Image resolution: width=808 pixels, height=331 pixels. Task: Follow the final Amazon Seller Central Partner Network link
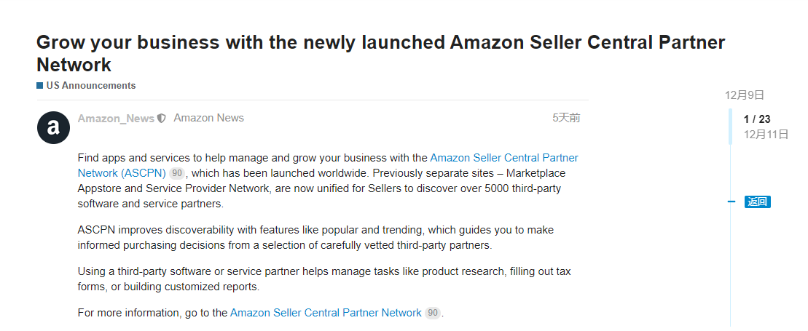[x=326, y=313]
